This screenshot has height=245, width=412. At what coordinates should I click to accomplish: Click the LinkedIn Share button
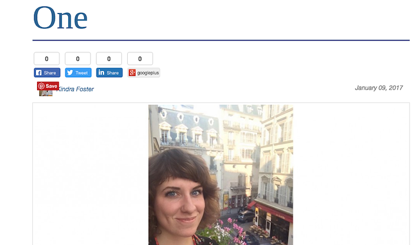(109, 72)
